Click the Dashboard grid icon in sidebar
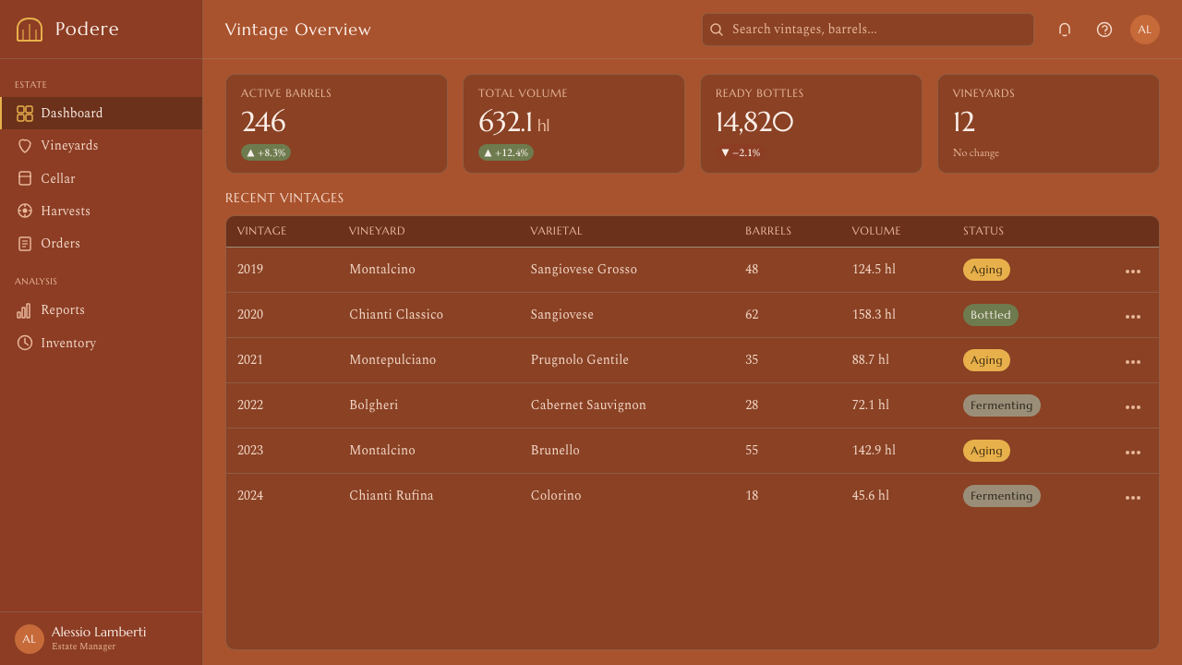 point(25,114)
